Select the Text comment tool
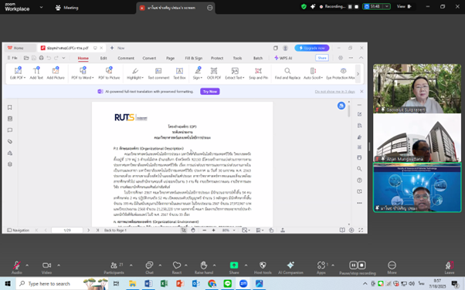 click(158, 72)
